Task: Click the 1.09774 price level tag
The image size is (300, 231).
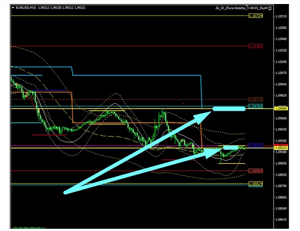Action: 256,99
